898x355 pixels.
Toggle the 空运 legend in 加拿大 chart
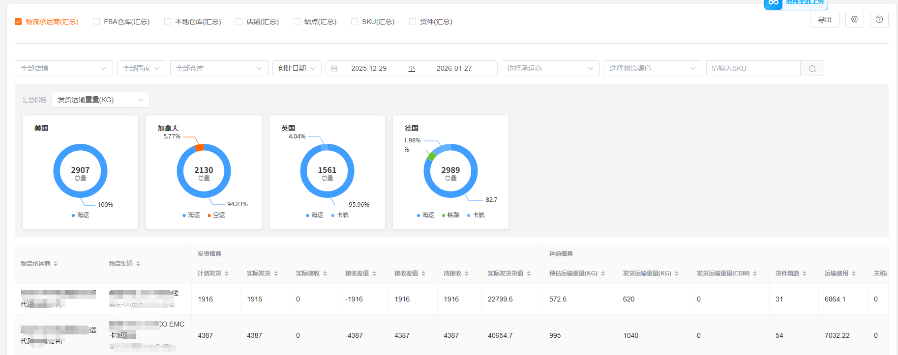point(216,215)
